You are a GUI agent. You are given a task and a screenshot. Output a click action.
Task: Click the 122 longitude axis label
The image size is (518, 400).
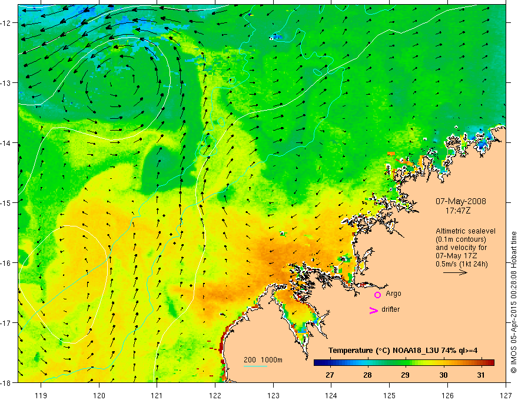point(215,395)
